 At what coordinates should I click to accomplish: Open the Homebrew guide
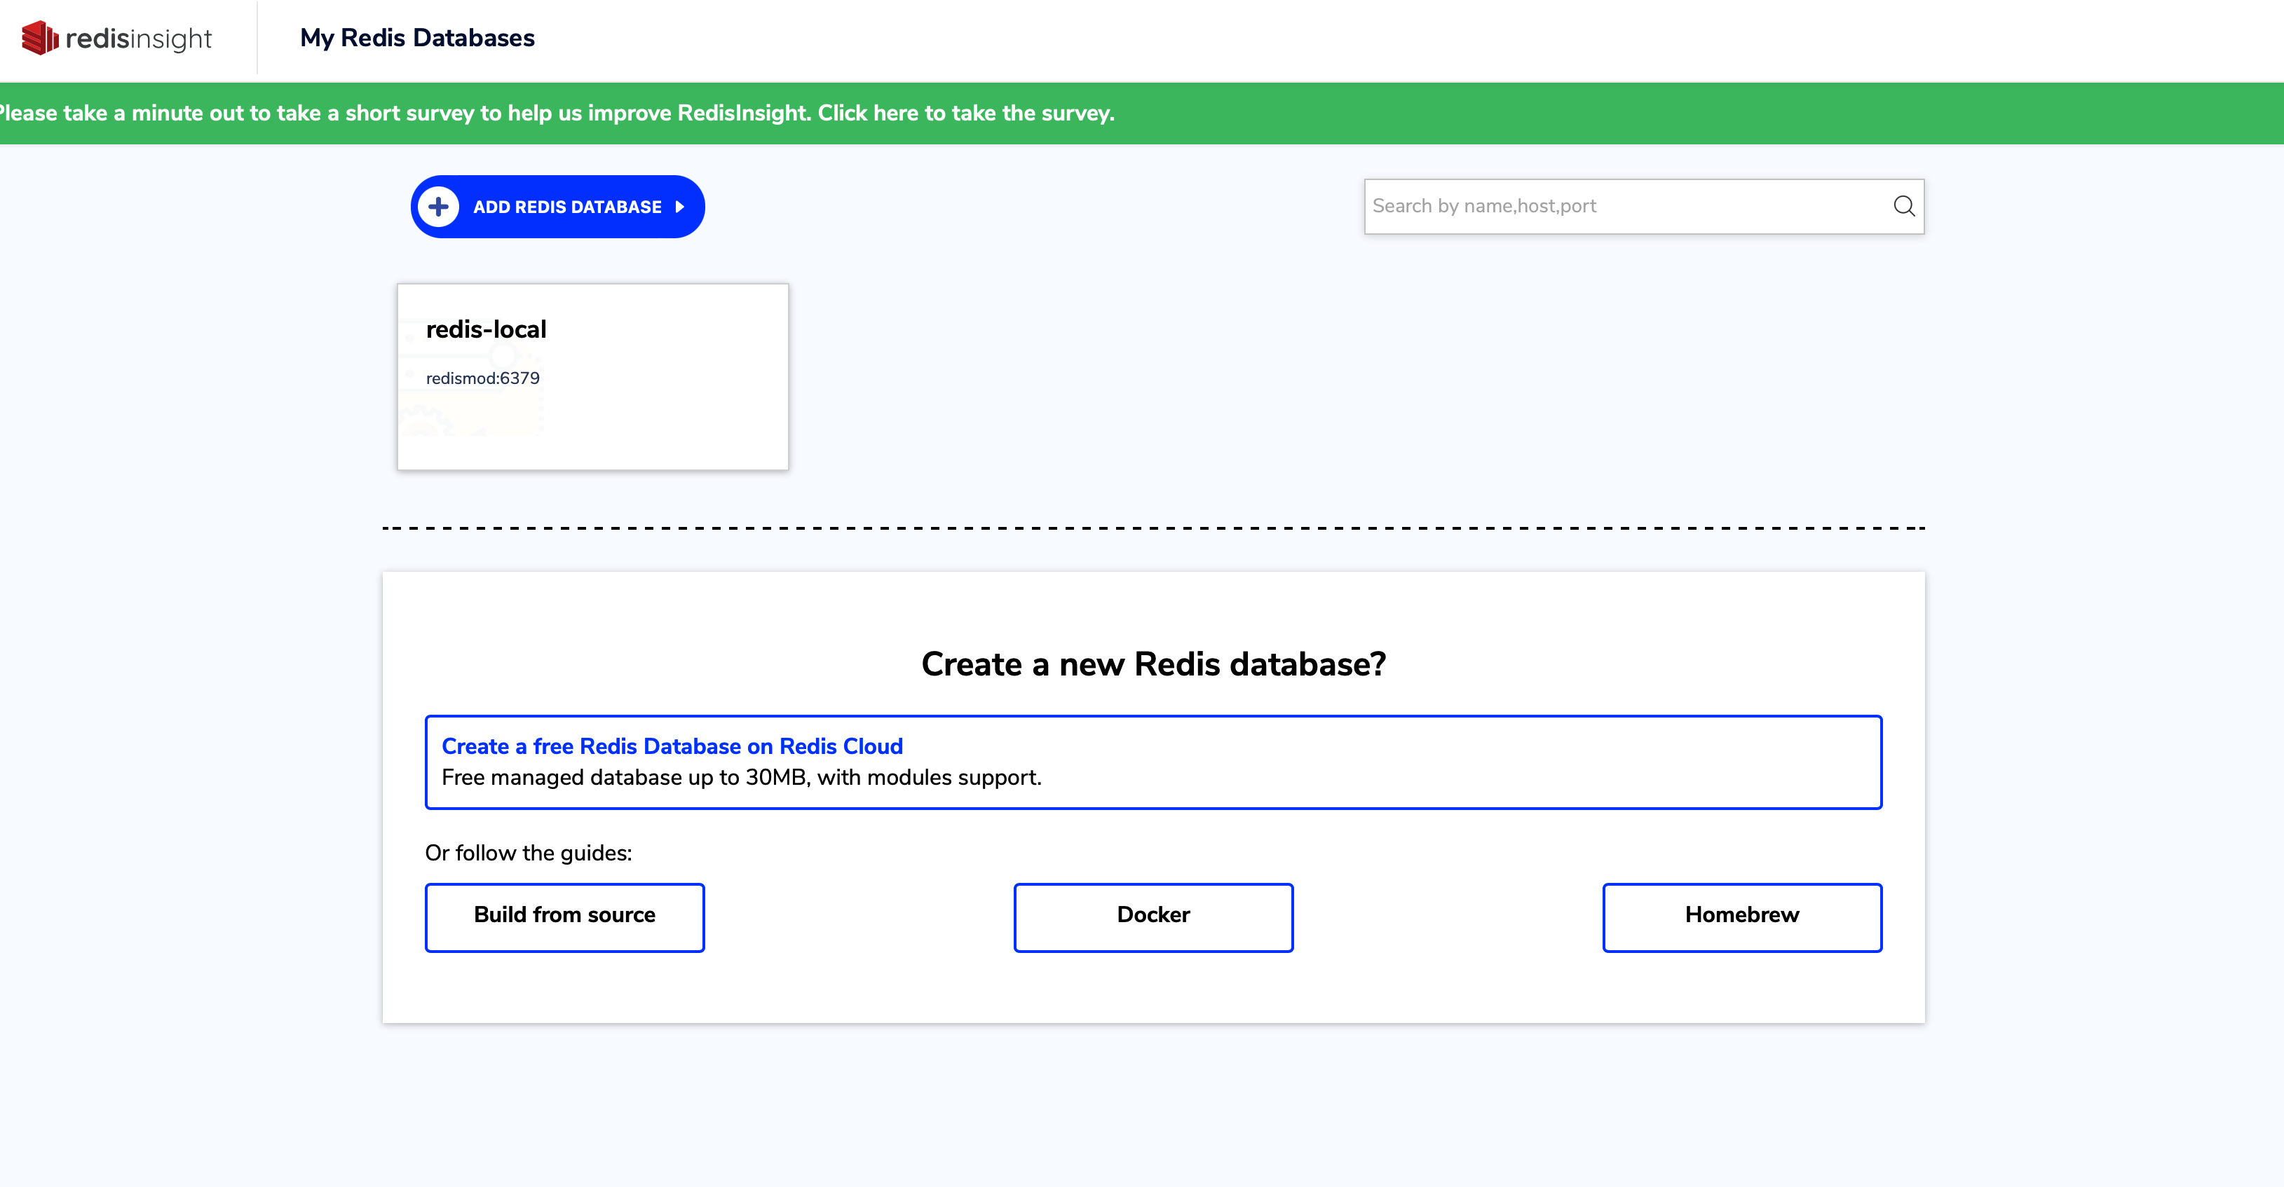(x=1741, y=916)
